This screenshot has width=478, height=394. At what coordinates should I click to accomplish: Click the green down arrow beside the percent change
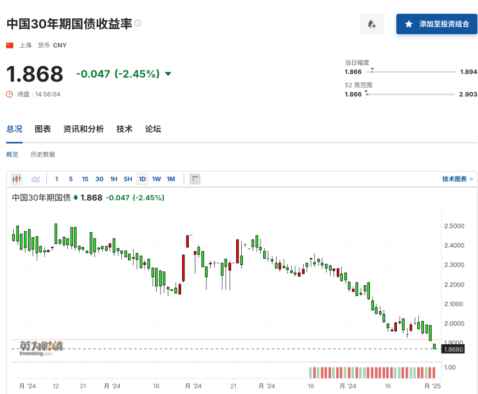(x=168, y=74)
